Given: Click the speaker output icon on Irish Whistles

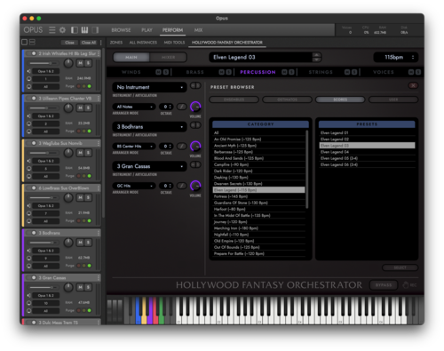Looking at the screenshot, I should click(28, 71).
